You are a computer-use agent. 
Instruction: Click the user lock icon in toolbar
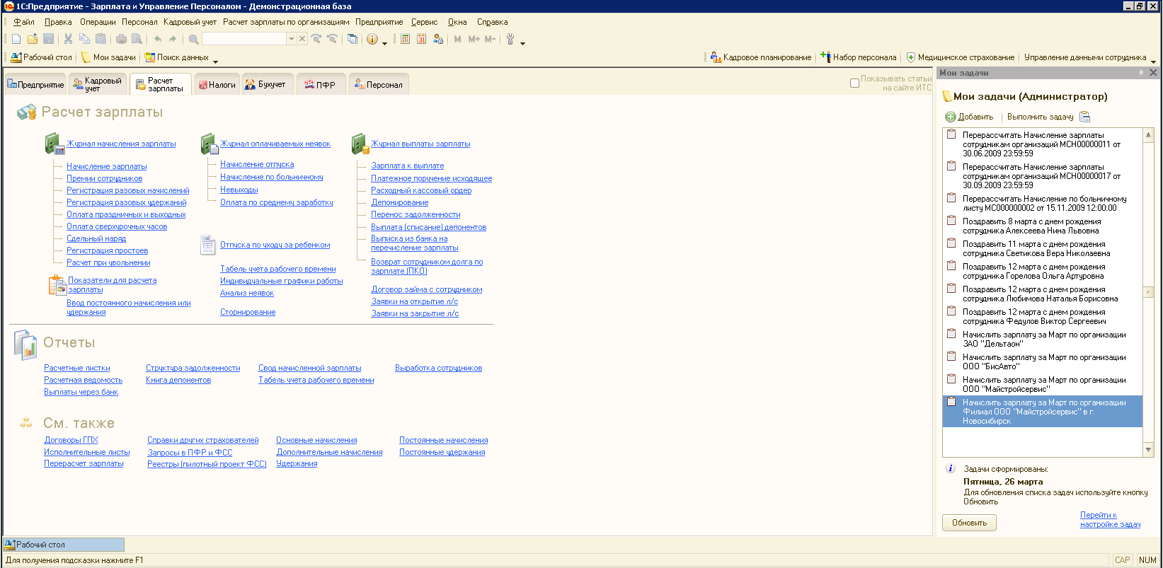tap(437, 39)
